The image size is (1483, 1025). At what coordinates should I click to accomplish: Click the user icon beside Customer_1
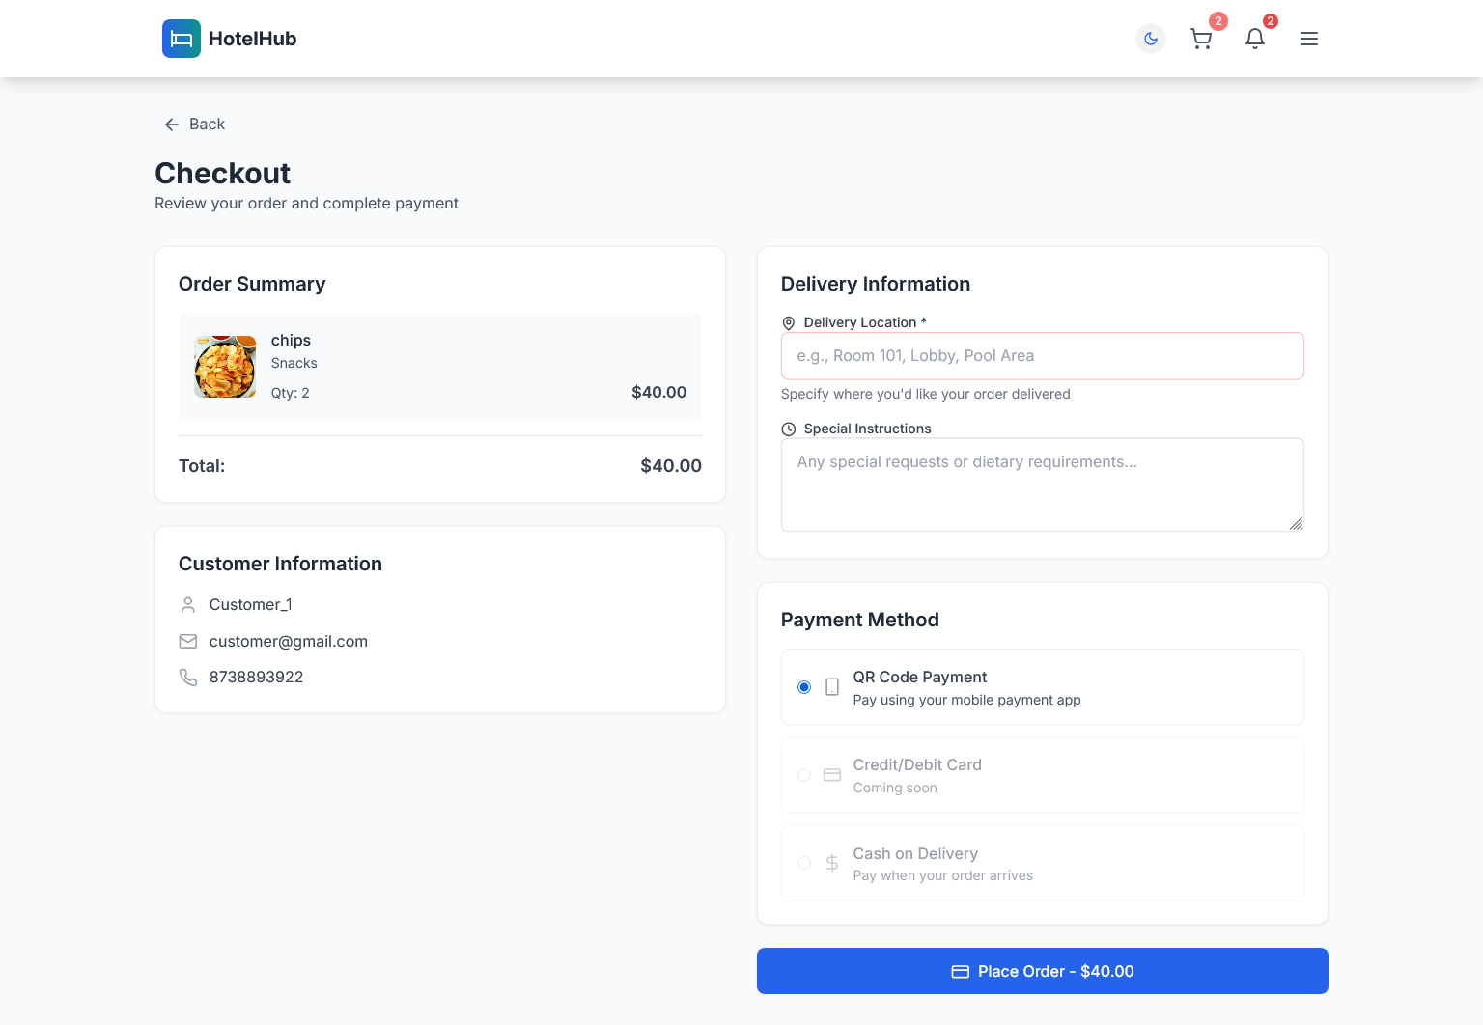tap(188, 605)
